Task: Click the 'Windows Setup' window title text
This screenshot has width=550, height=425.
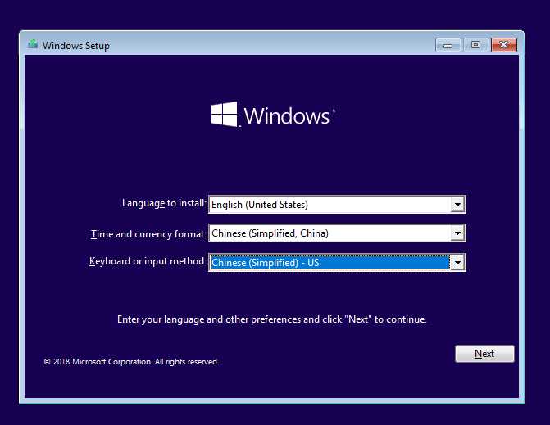Action: pos(75,46)
